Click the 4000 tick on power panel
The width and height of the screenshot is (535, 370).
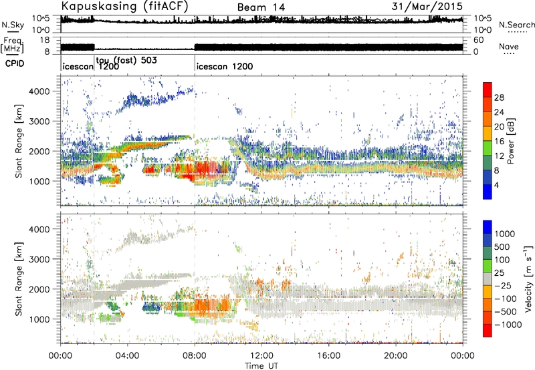point(39,91)
